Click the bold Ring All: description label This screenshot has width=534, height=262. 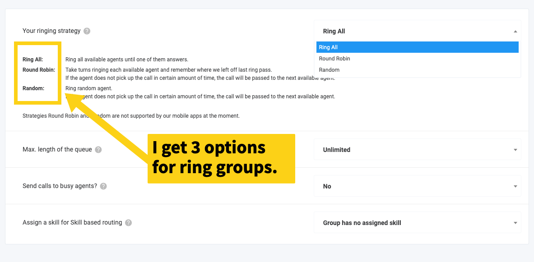33,60
